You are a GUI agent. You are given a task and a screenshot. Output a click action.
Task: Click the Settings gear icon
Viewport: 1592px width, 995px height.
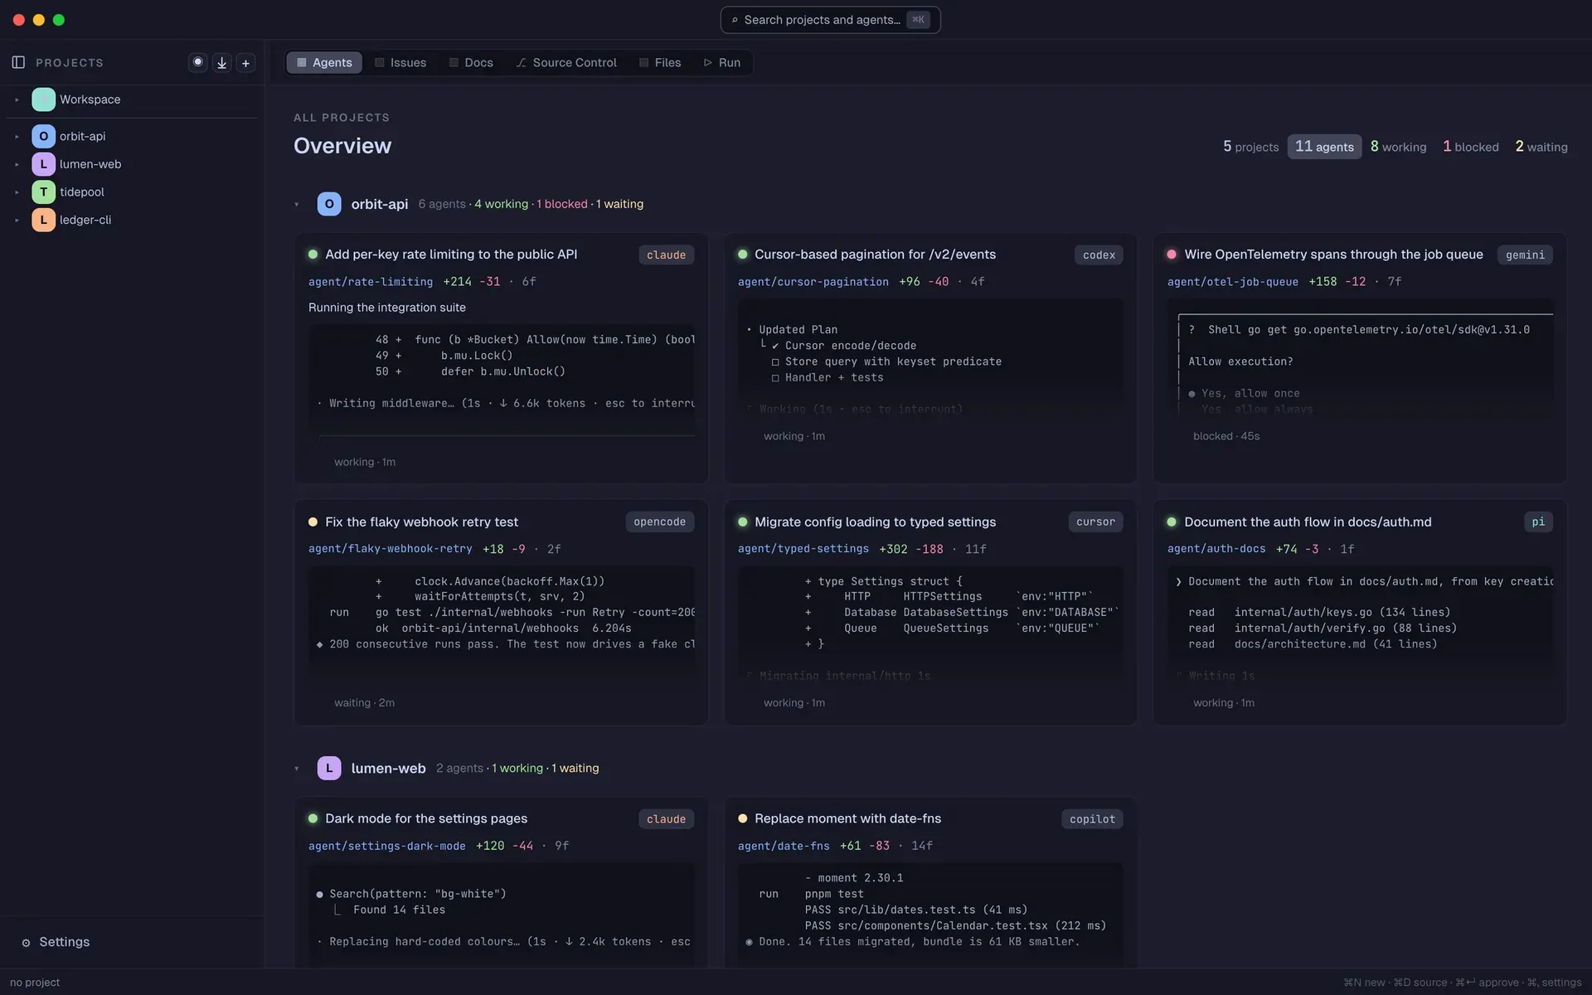click(26, 943)
